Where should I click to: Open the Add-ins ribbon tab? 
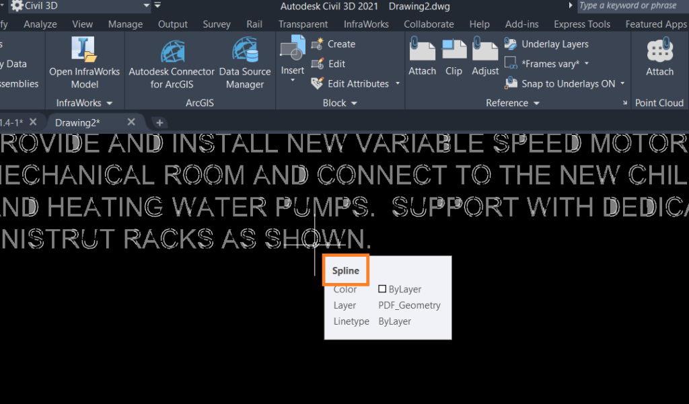pos(521,24)
